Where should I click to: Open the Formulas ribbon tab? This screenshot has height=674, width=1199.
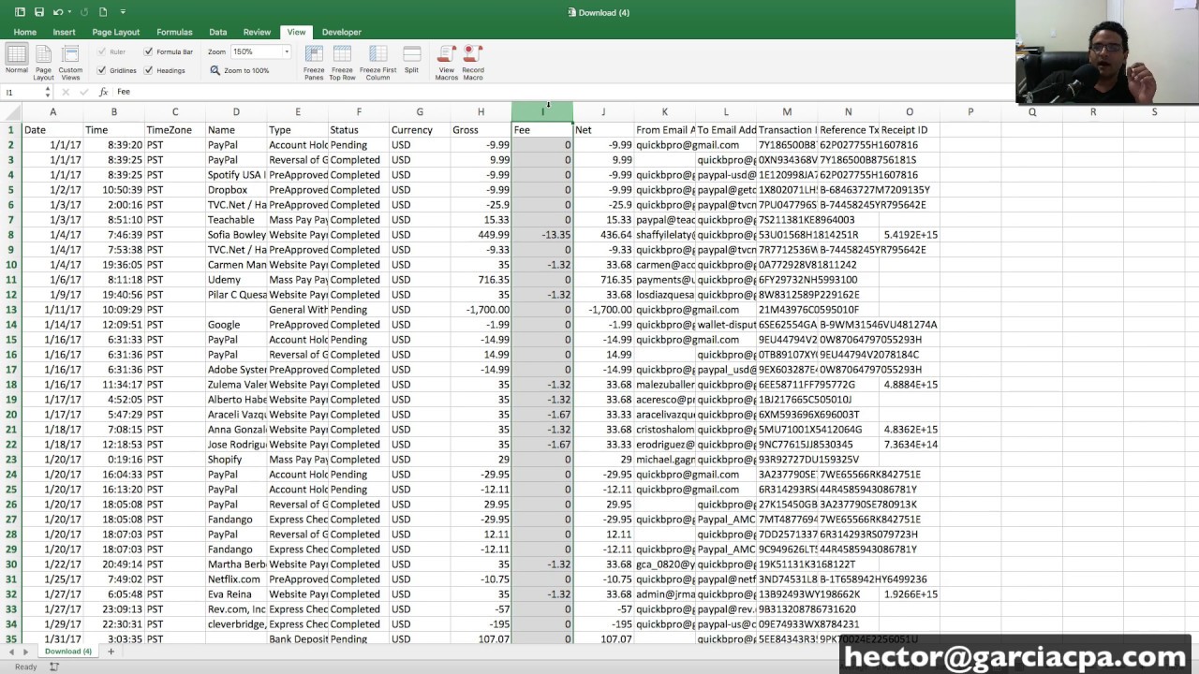pyautogui.click(x=174, y=32)
